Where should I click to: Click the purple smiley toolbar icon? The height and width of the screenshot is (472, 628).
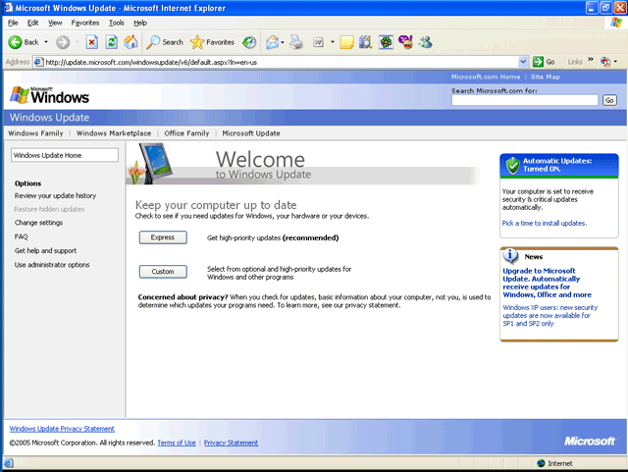pos(405,42)
